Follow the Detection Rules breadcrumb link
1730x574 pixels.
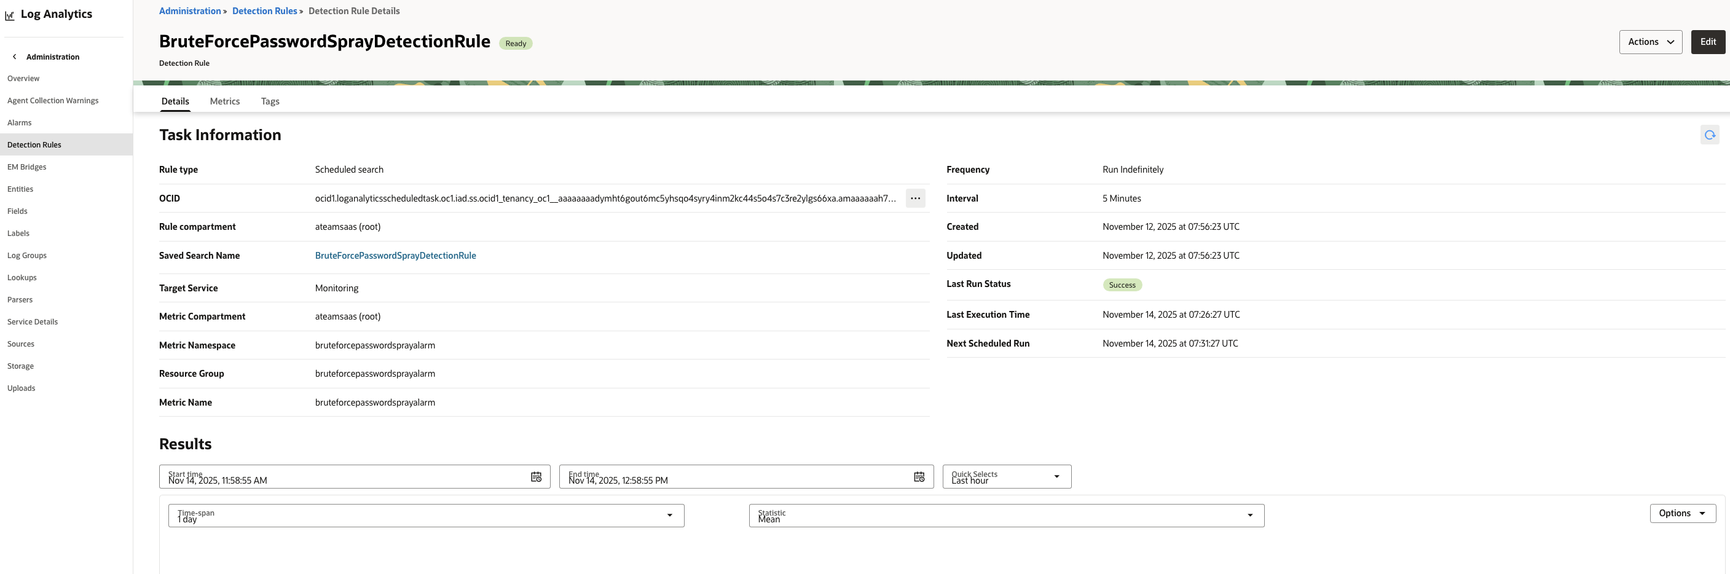pyautogui.click(x=265, y=10)
